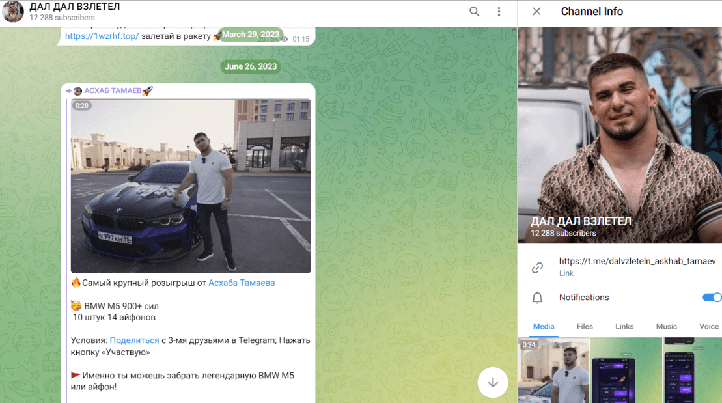Close the Channel Info panel

[536, 12]
